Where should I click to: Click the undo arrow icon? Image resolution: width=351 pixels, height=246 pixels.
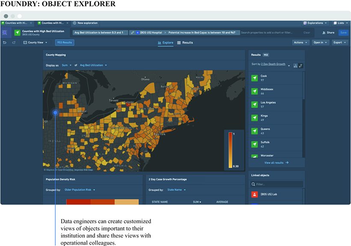click(5, 43)
